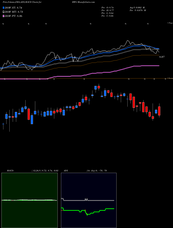The height and width of the screenshot is (228, 173).
Task: Click the MACD '(12,26,9) 8.72, 8.74, -0.02' values
Action: (45, 171)
